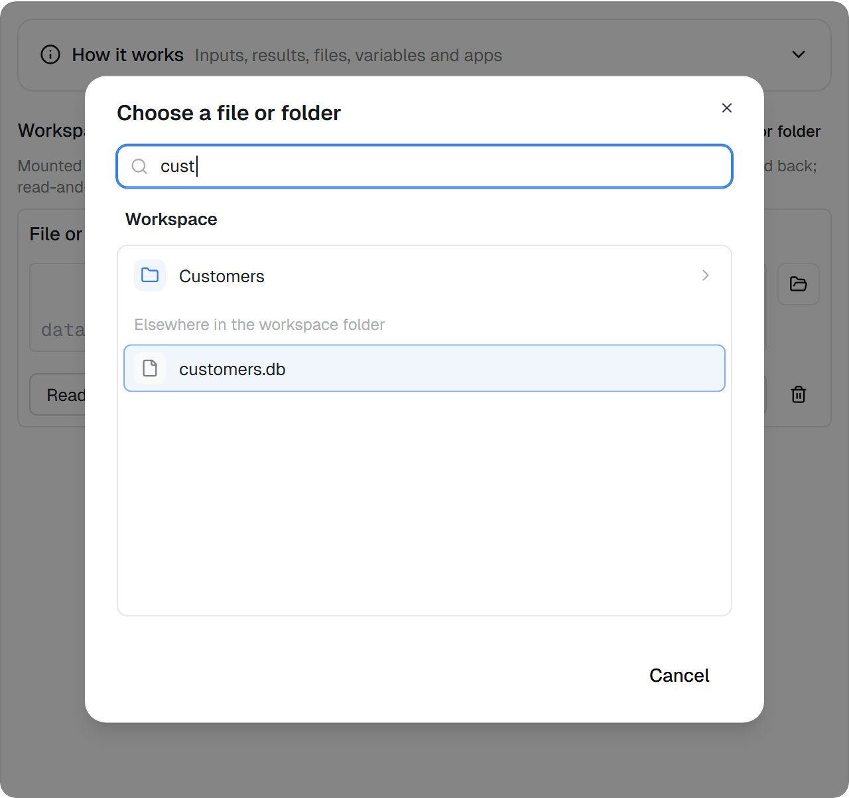Image resolution: width=849 pixels, height=798 pixels.
Task: Click the "Elsewhere in the workspace folder" label
Action: [x=259, y=325]
